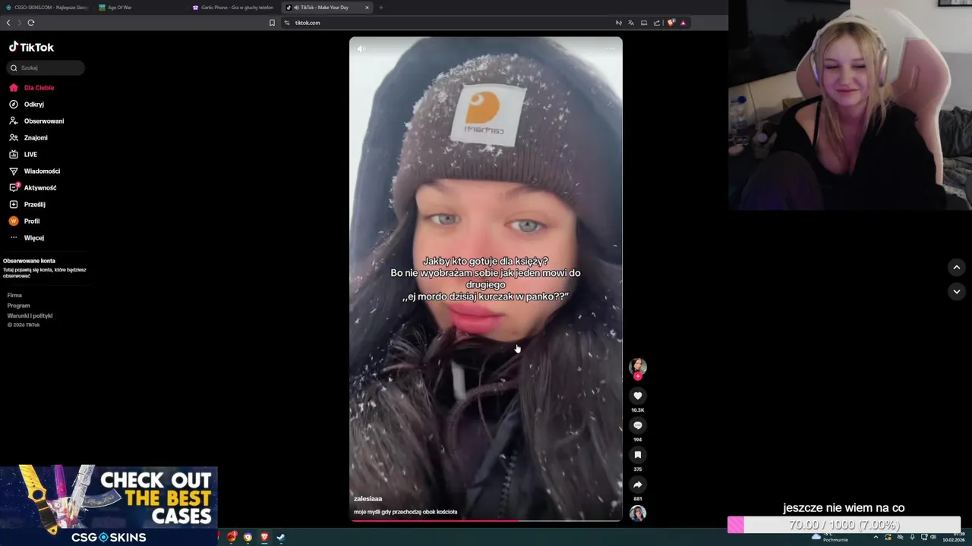Open creator avatar above like button

click(x=638, y=366)
